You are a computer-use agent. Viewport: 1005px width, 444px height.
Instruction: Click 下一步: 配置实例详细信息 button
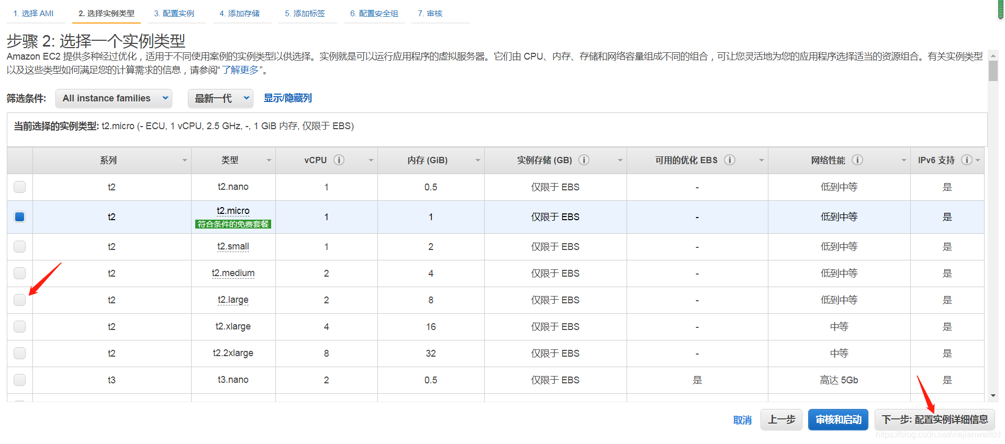click(935, 419)
